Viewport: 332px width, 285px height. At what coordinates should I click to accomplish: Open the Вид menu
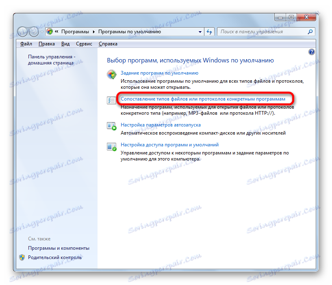(x=65, y=44)
